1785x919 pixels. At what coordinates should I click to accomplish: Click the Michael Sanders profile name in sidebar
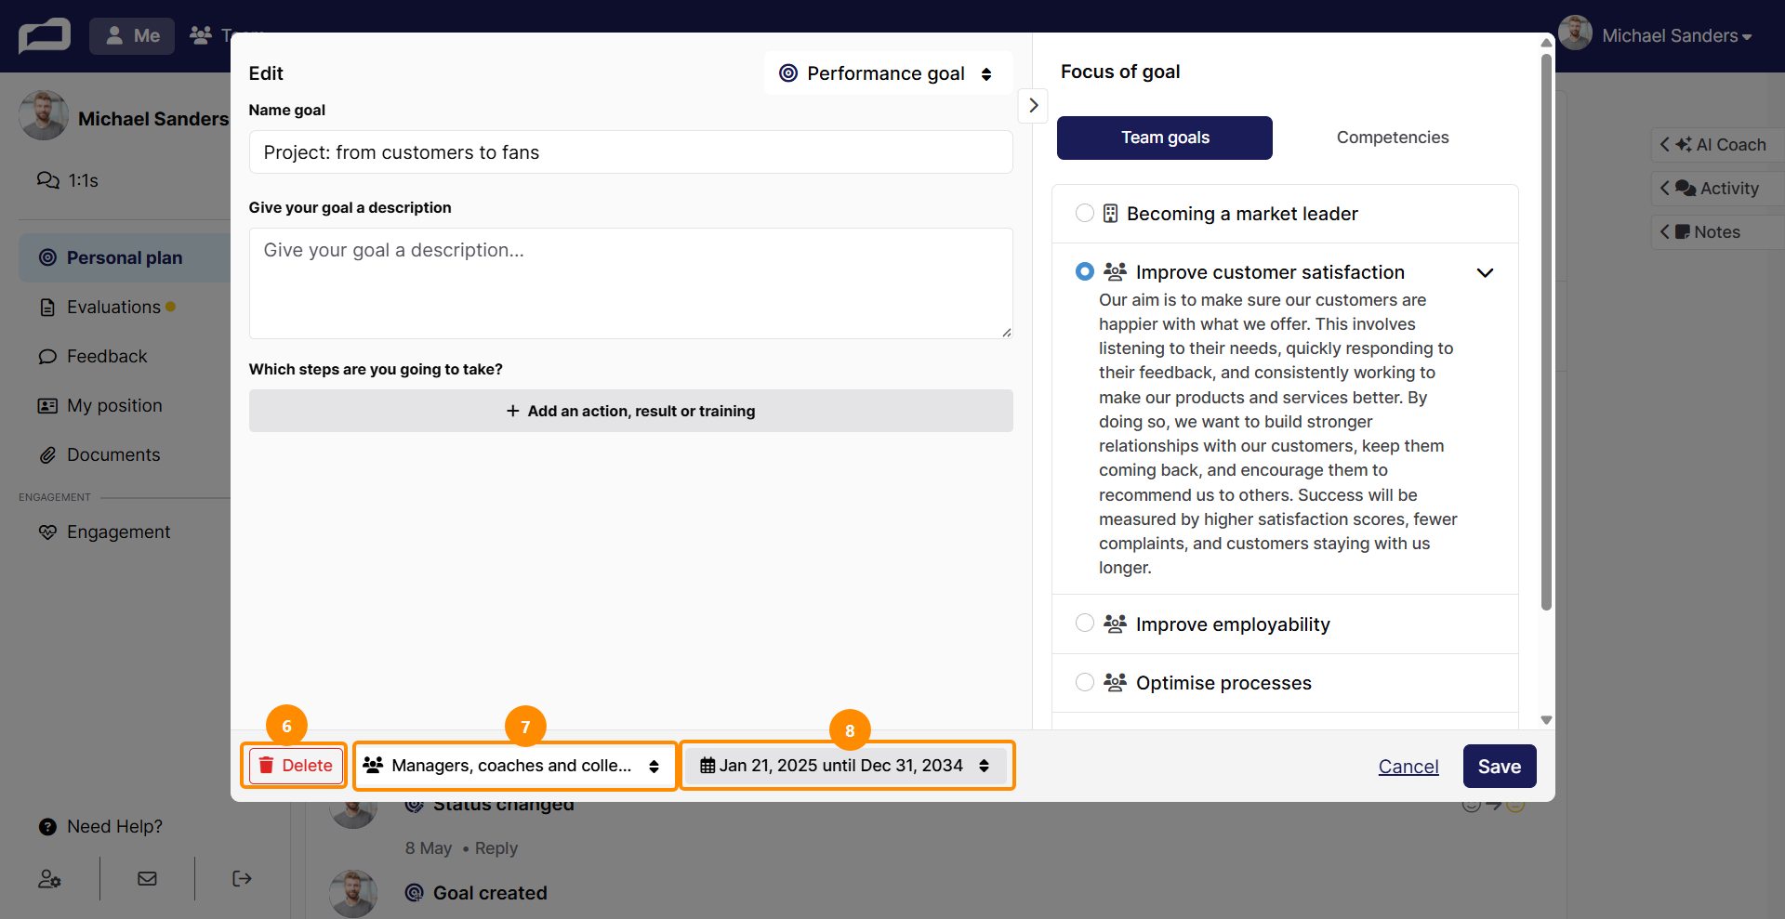pos(153,119)
